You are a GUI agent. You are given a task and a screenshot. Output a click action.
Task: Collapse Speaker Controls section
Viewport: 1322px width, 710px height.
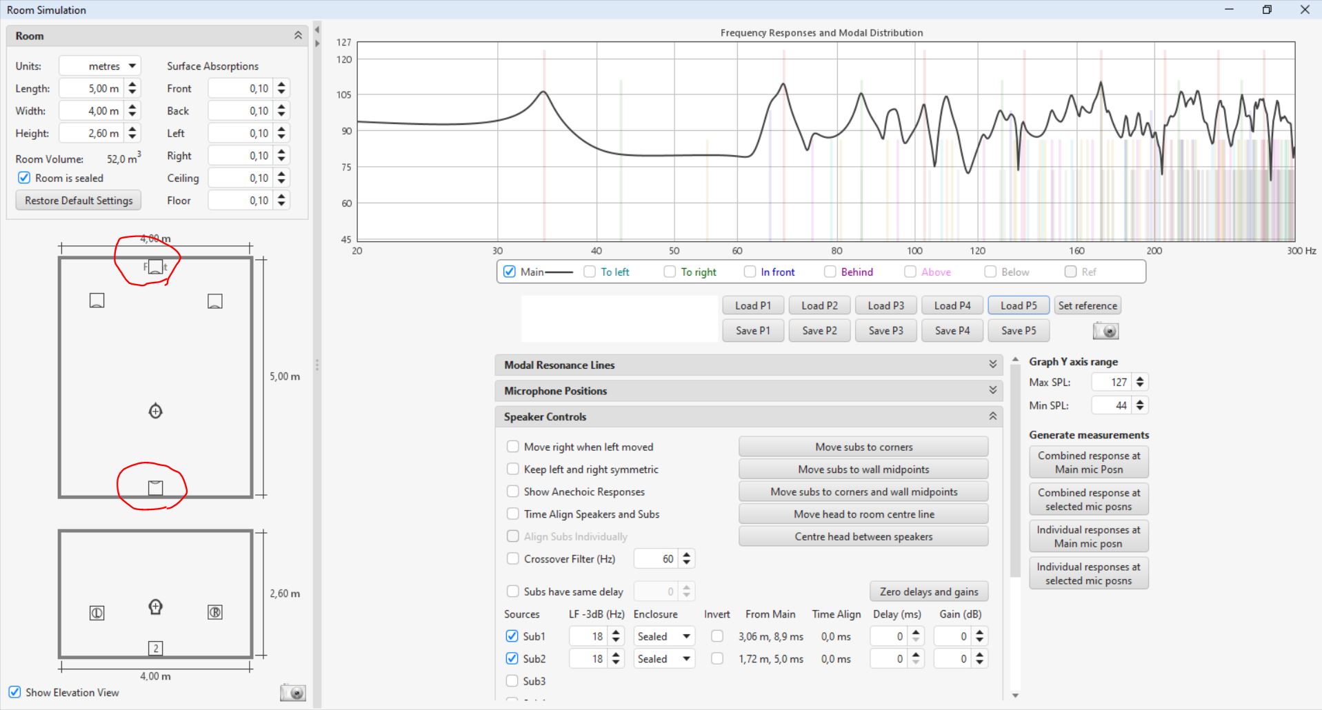pos(993,416)
